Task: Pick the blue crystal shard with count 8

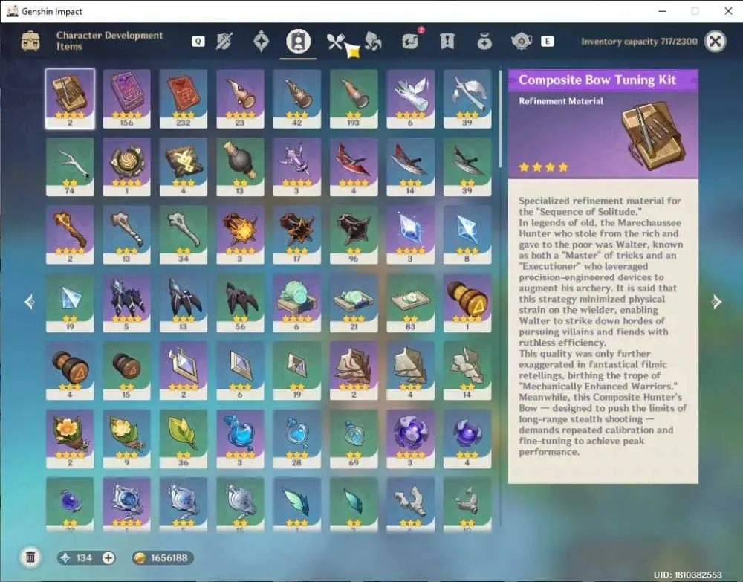Action: click(467, 235)
